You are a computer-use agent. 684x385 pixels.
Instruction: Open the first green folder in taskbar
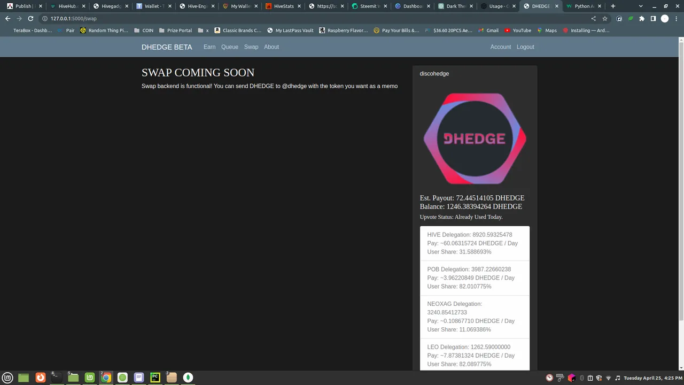coord(24,378)
